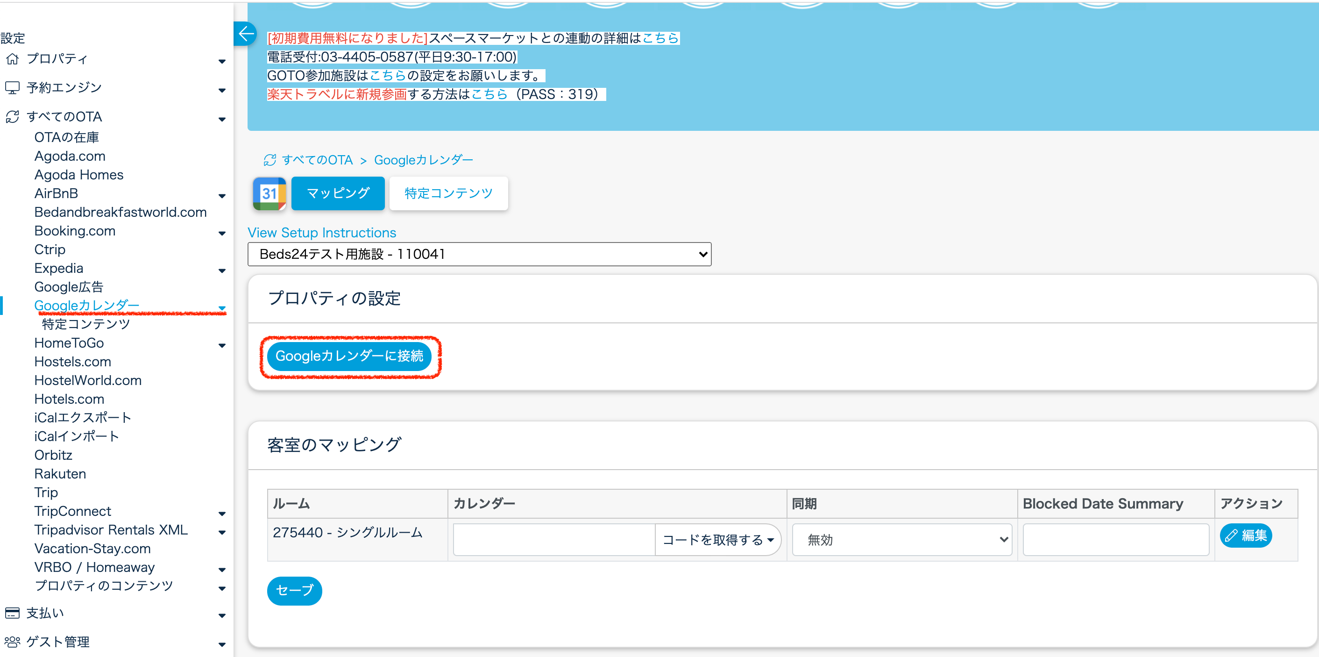Screen dimensions: 1319x657
Task: Open the View Setup Instructions link
Action: 321,233
